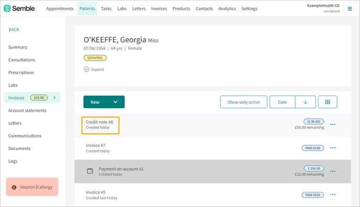360x207 pixels.
Task: Go to the Appointments tab
Action: pos(60,8)
